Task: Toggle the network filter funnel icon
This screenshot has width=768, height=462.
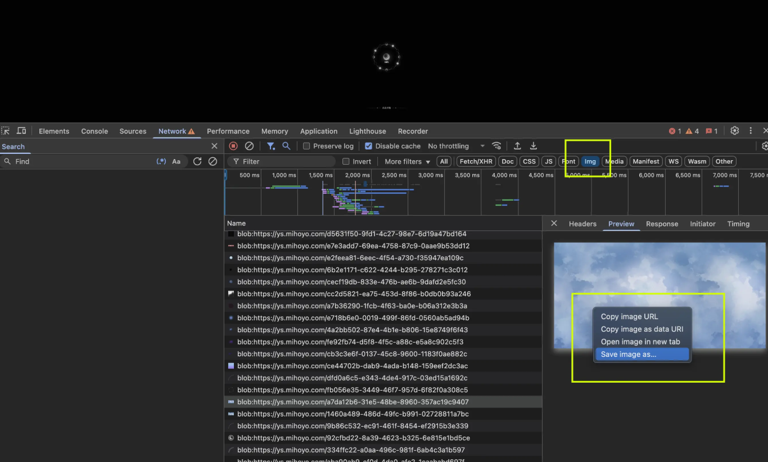Action: (x=271, y=146)
